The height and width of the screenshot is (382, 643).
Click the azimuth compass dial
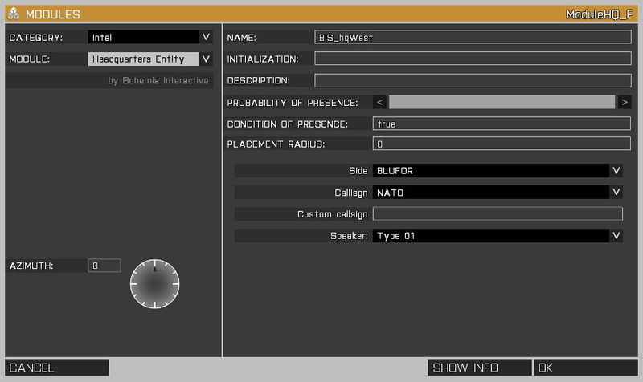coord(155,283)
